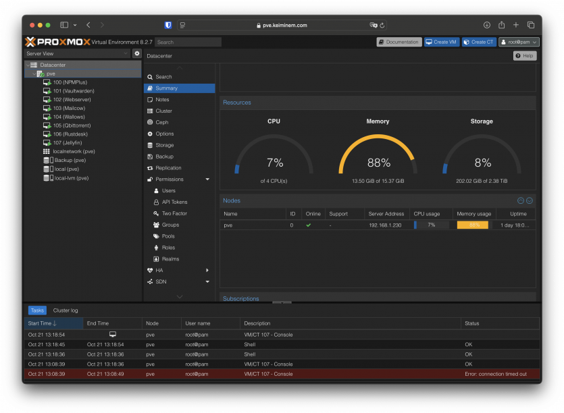Open the Ceph section in sidebar
The height and width of the screenshot is (413, 564).
pyautogui.click(x=161, y=122)
